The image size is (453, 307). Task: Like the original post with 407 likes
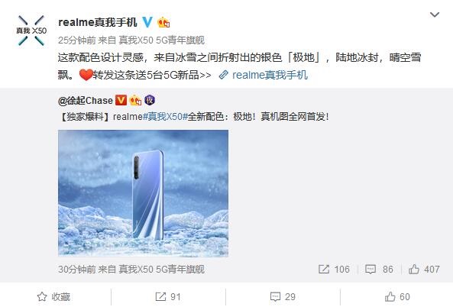pos(424,269)
